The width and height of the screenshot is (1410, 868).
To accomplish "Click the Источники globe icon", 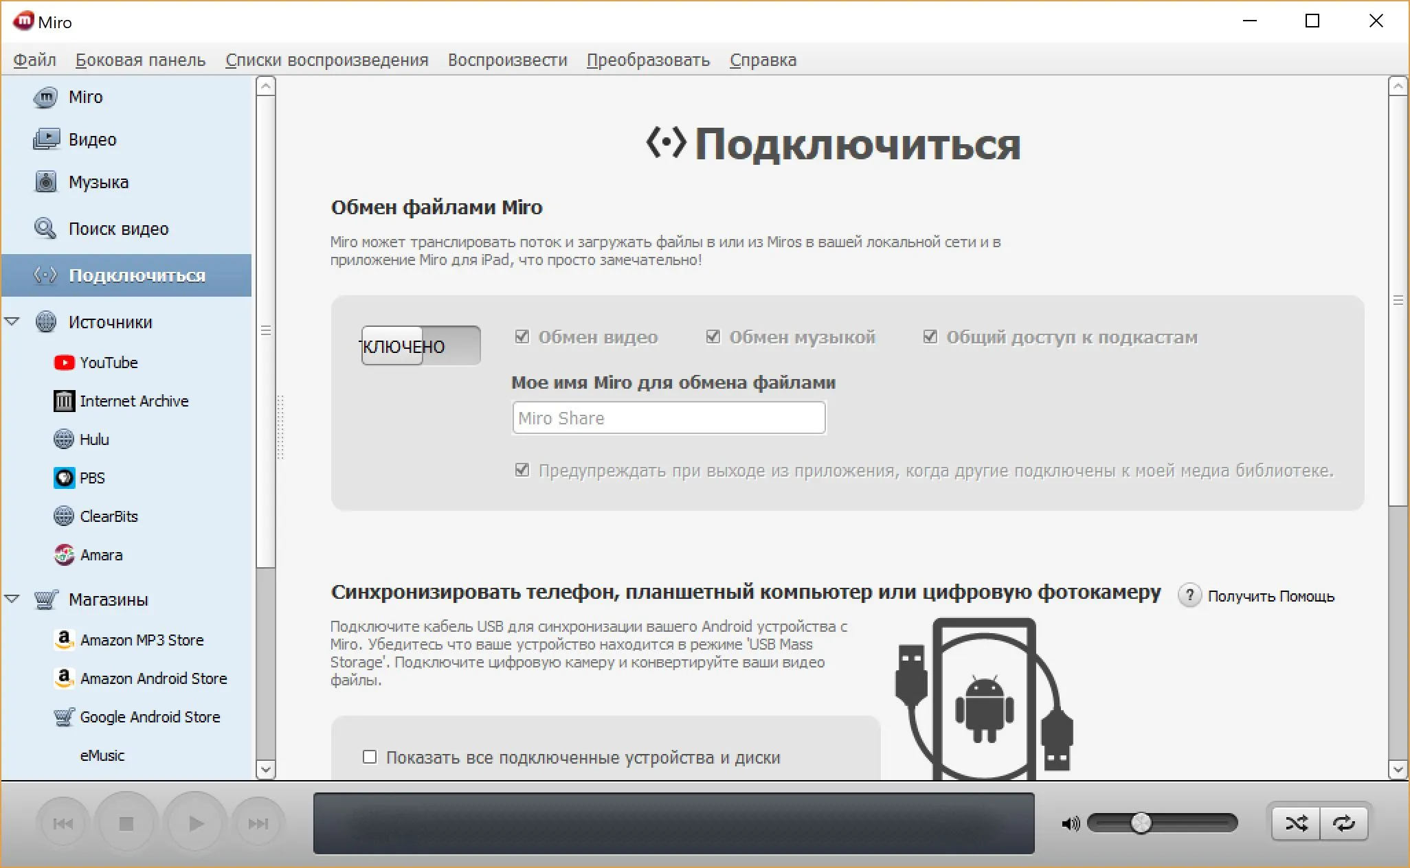I will [x=46, y=322].
